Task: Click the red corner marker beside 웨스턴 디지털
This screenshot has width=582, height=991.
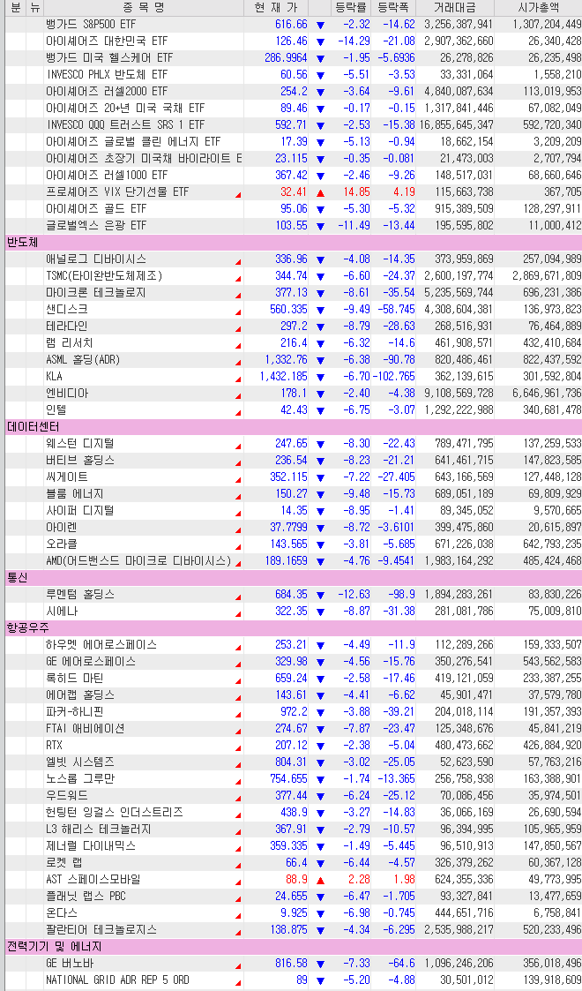Action: coord(238,447)
